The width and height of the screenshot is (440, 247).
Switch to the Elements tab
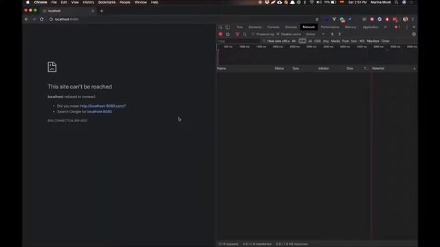(x=255, y=27)
